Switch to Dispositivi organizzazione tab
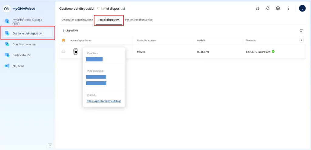This screenshot has width=311, height=150. click(x=77, y=20)
